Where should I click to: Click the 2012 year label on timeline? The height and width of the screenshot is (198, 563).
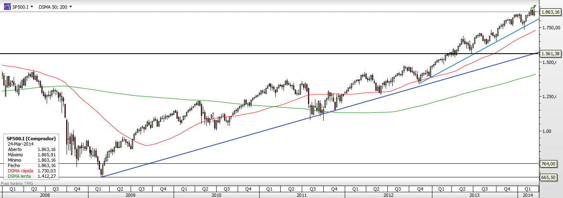tap(388, 195)
